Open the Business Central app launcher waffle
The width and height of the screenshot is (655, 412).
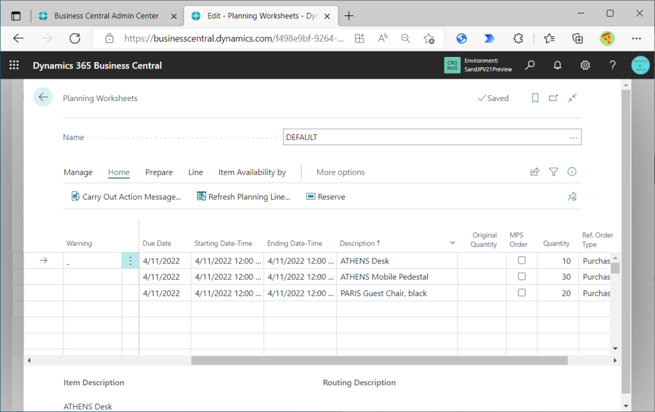click(14, 65)
